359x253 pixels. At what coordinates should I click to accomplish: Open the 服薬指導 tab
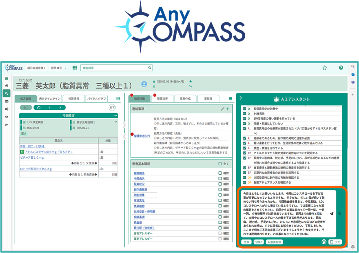coord(162,98)
